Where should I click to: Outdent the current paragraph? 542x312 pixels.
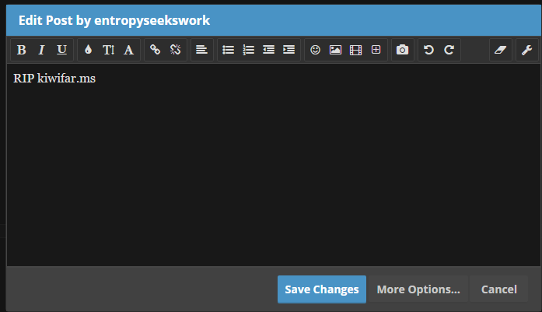(268, 50)
